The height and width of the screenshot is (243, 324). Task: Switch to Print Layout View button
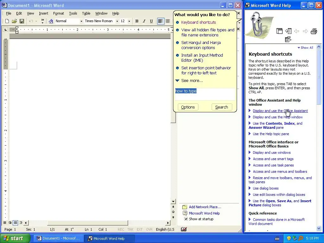15,223
